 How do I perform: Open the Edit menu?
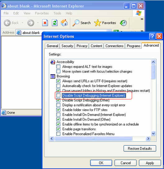coord(16,13)
